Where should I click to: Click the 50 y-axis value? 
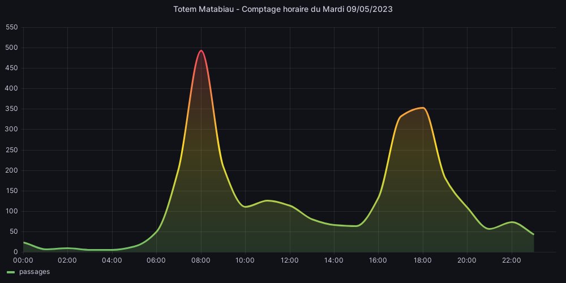(14, 231)
